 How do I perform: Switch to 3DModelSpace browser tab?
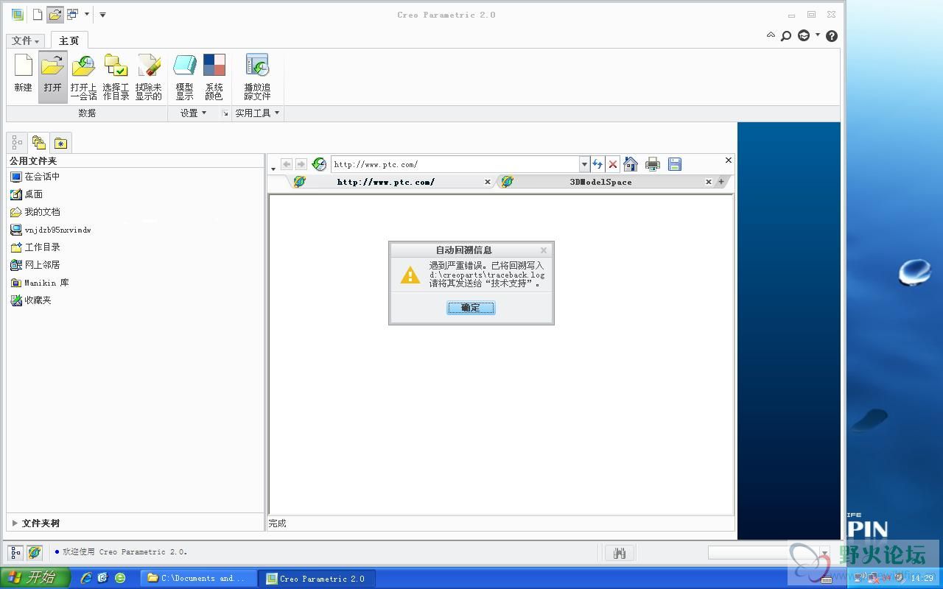(600, 182)
